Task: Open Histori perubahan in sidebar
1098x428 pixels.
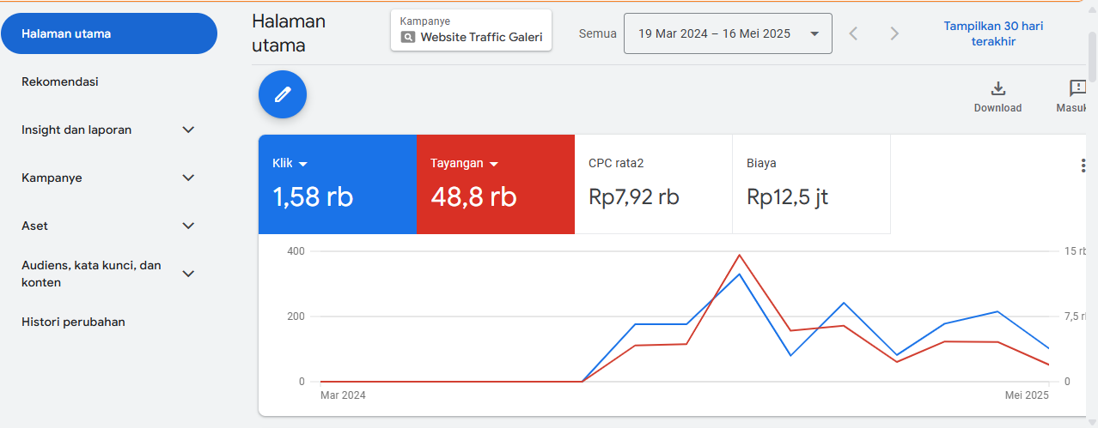Action: pos(73,322)
